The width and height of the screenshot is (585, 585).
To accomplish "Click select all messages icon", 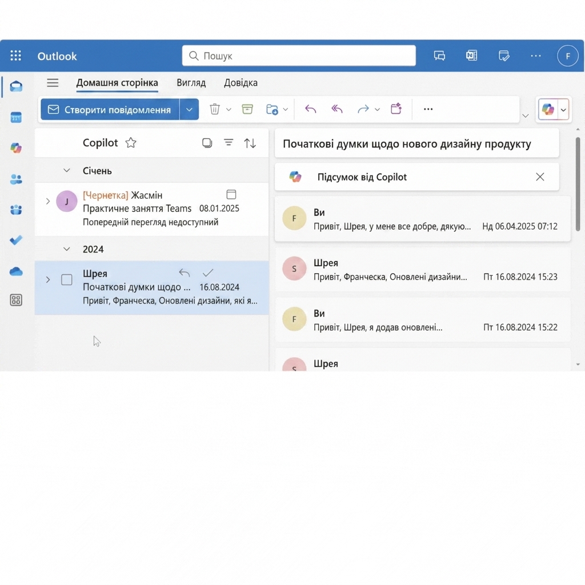I will [x=207, y=143].
